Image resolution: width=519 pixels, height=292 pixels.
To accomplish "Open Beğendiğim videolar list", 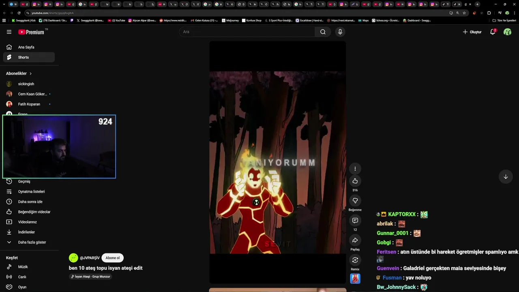I will tap(29, 212).
